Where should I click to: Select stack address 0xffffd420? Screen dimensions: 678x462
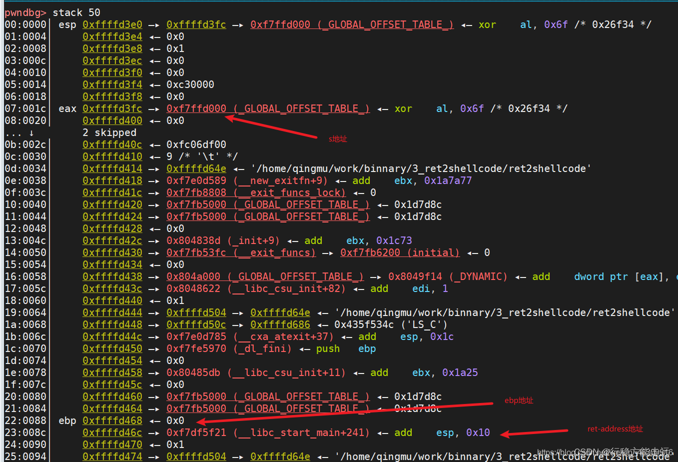coord(112,204)
